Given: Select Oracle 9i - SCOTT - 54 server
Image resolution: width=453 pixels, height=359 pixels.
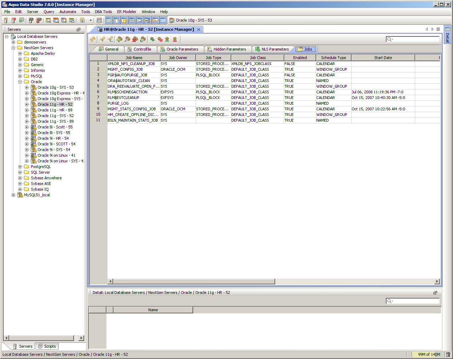Looking at the screenshot, I should [x=56, y=144].
